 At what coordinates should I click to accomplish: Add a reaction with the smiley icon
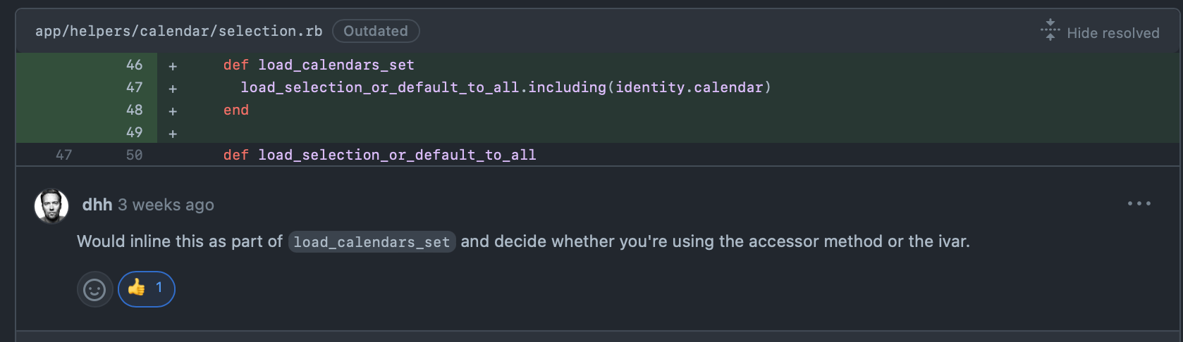pyautogui.click(x=94, y=289)
